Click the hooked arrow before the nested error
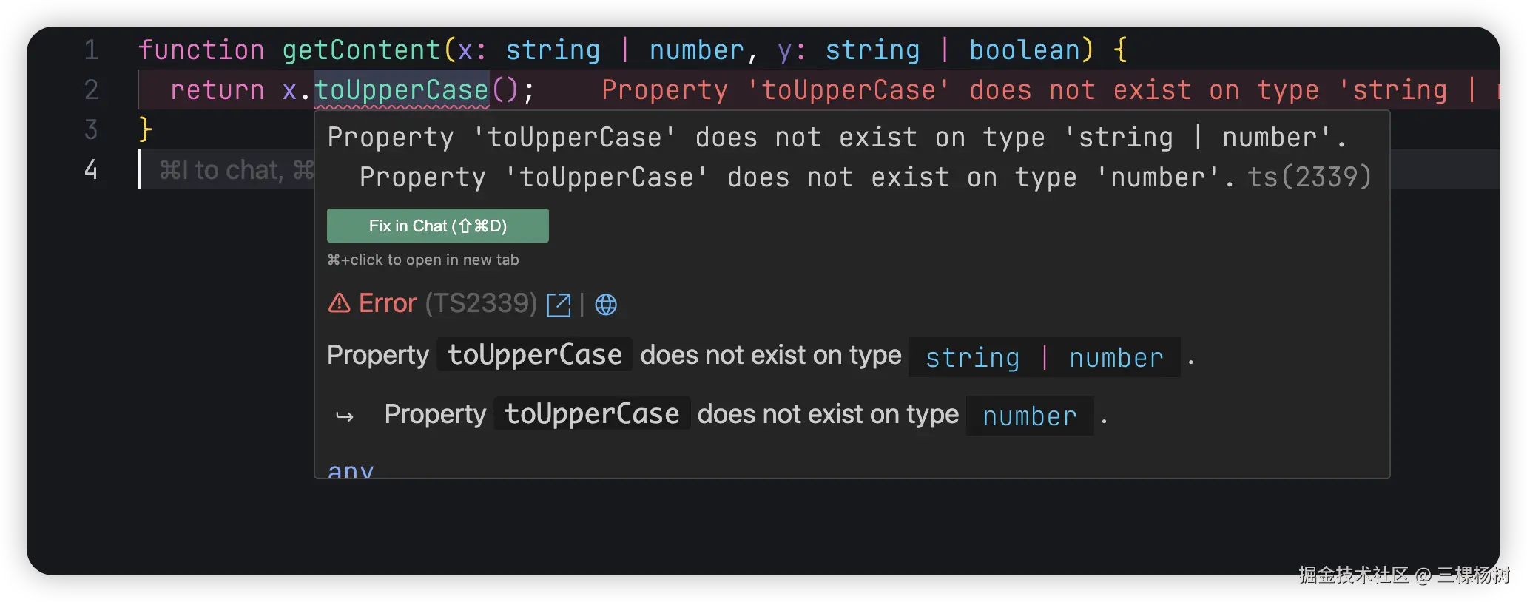The image size is (1527, 602). pos(345,416)
